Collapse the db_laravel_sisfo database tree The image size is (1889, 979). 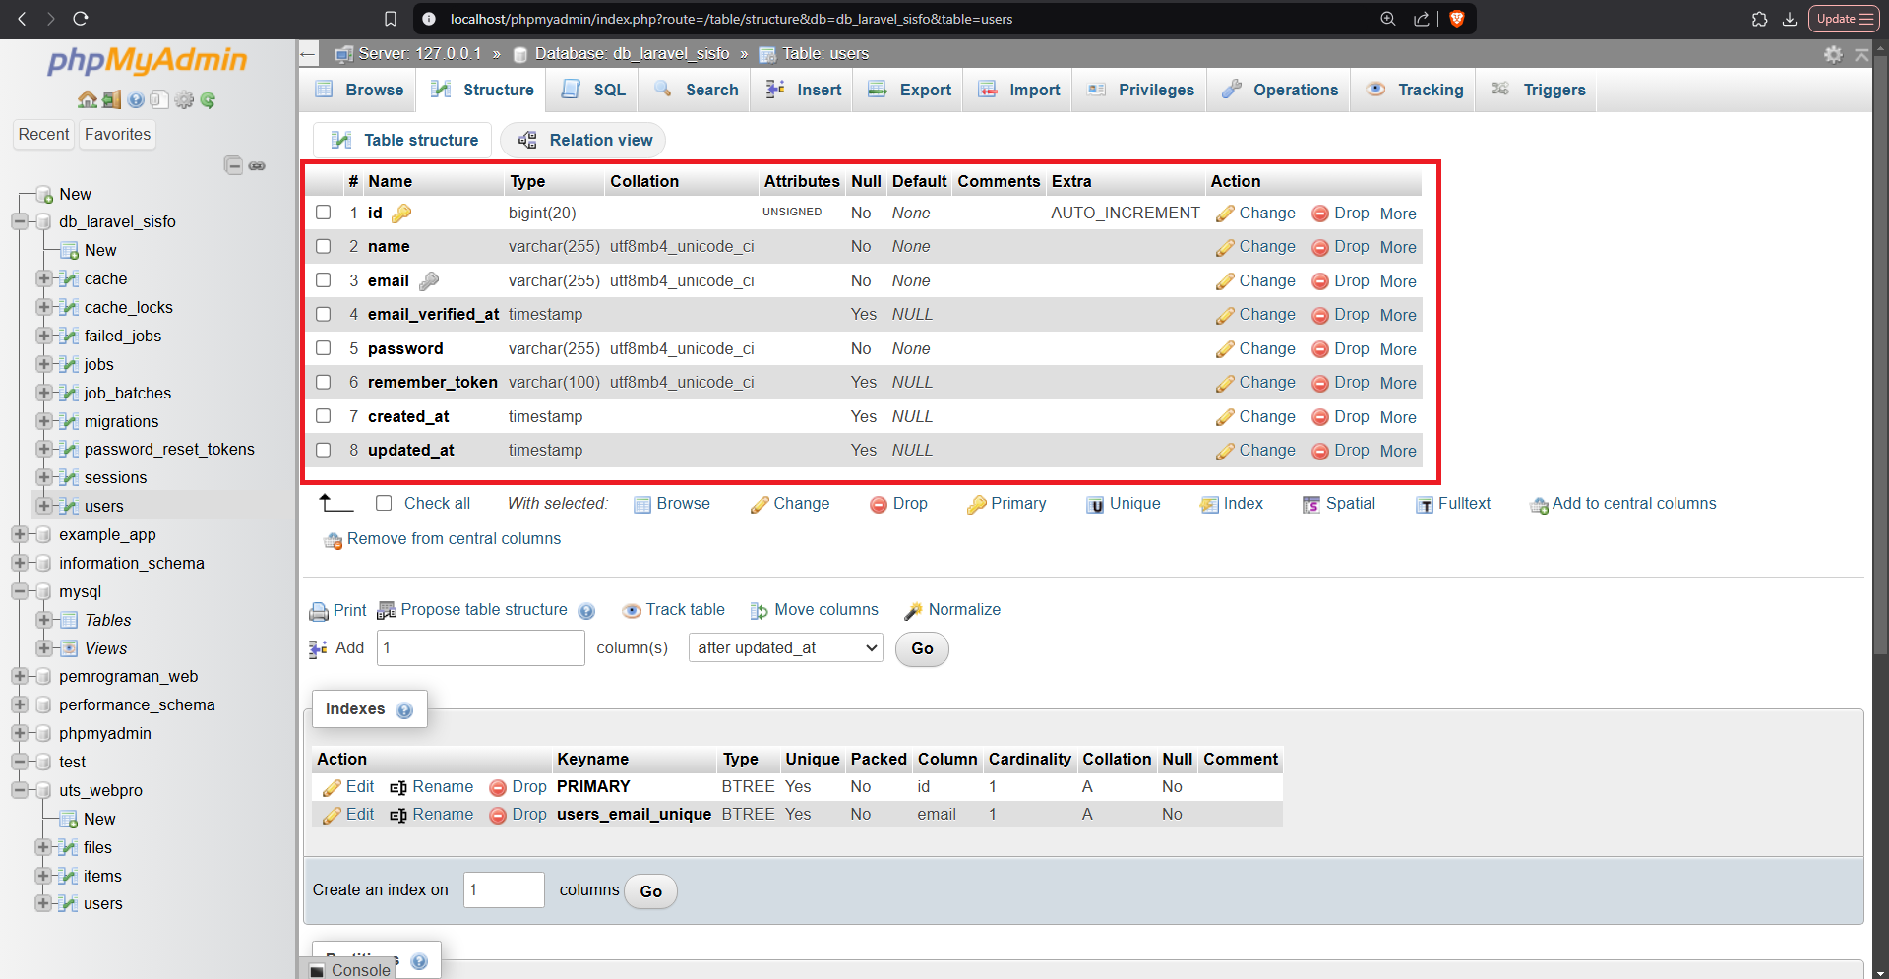click(x=19, y=221)
